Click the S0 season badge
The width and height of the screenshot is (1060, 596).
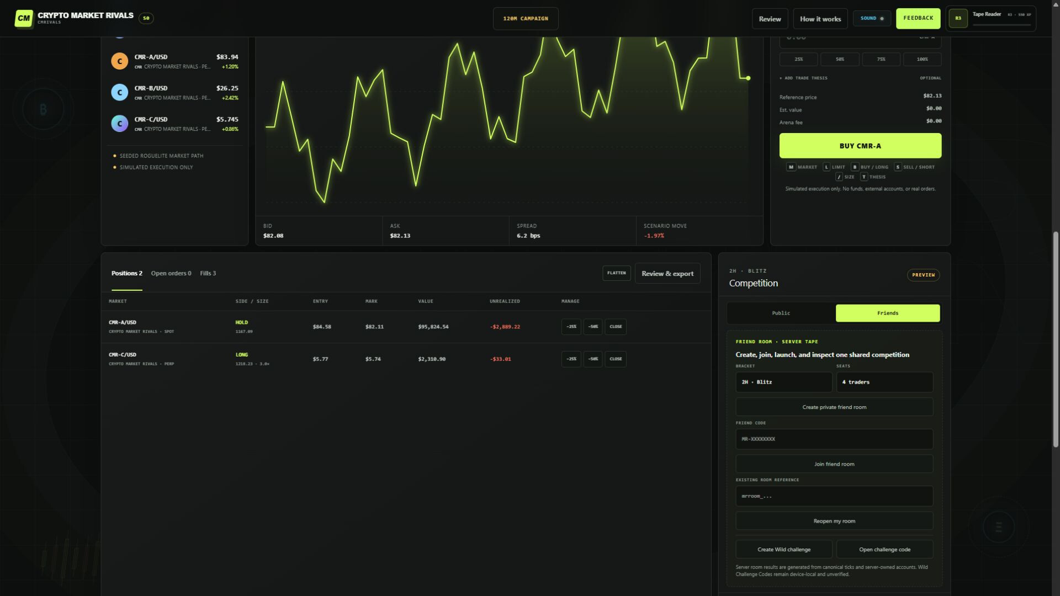point(146,18)
